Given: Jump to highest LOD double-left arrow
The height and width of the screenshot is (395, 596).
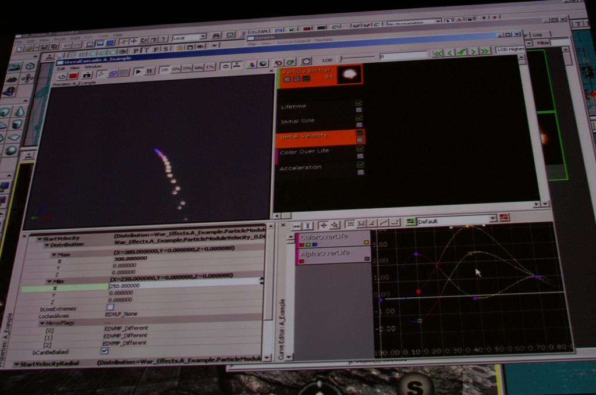Looking at the screenshot, I should tap(437, 53).
